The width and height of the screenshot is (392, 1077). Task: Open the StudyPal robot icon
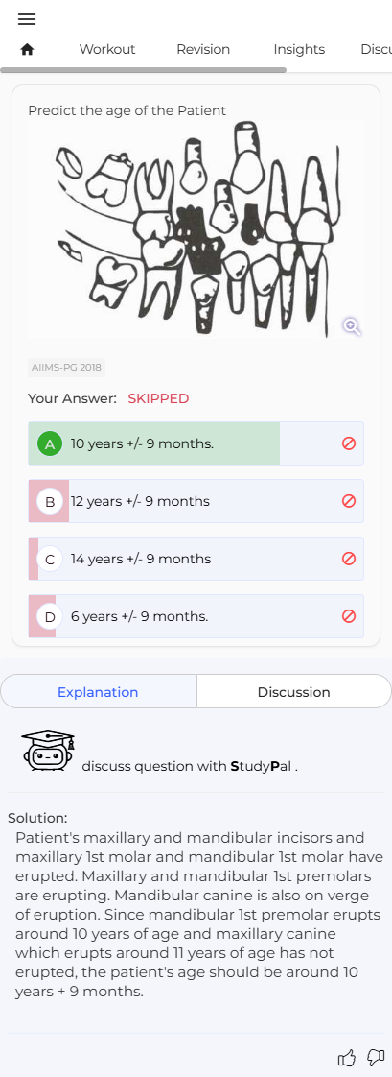(48, 751)
